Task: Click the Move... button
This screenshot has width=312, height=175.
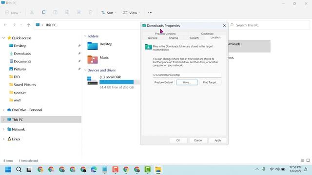Action: [187, 82]
